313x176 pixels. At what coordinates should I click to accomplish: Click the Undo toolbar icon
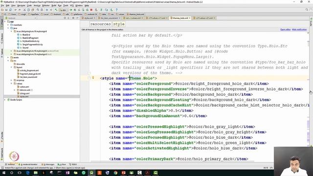(x=15, y=10)
